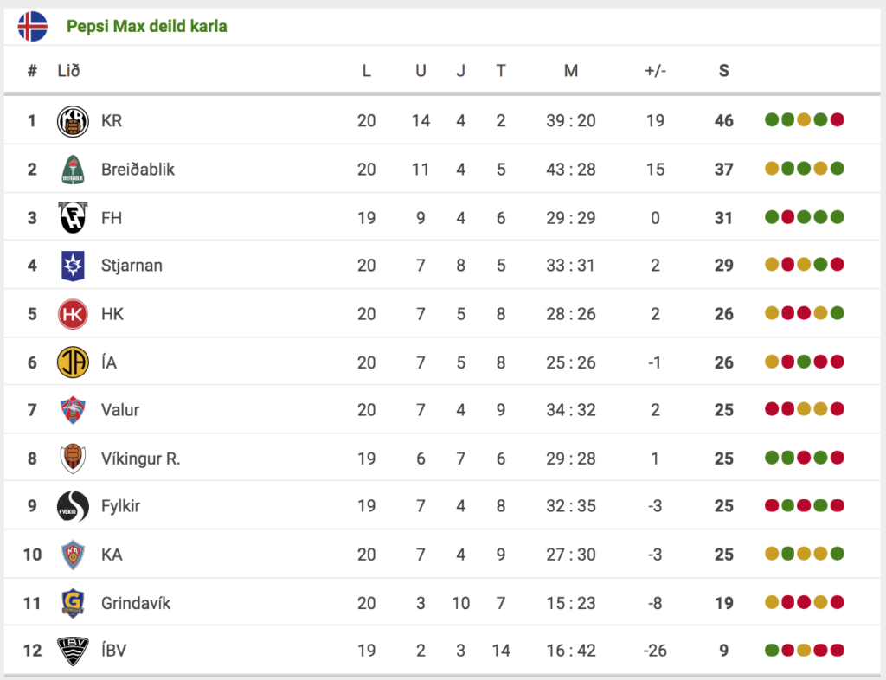
Task: Click the yellow ÍA badge
Action: 73,362
